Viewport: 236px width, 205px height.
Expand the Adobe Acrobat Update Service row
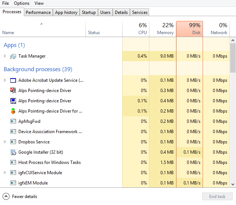pos(5,80)
